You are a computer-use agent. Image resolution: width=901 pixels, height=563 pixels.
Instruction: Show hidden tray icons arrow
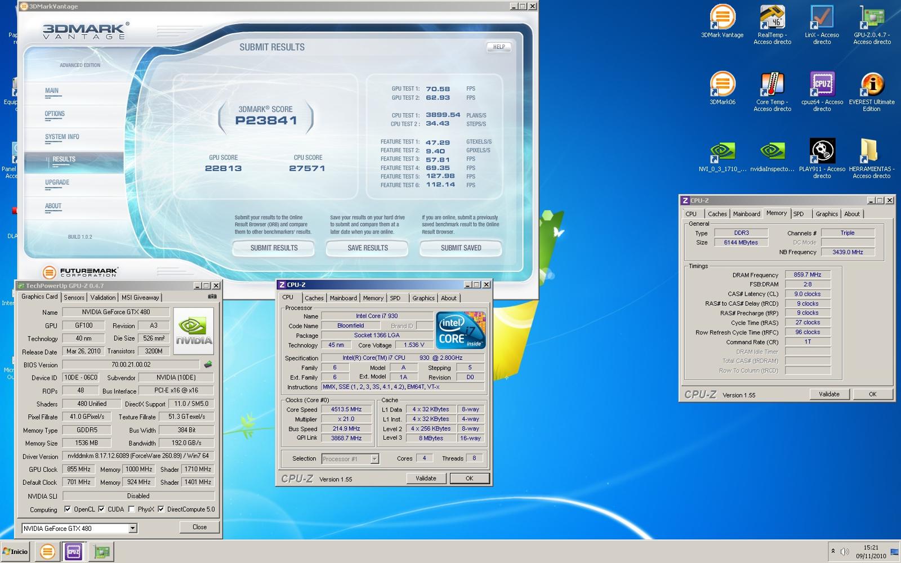pyautogui.click(x=833, y=551)
